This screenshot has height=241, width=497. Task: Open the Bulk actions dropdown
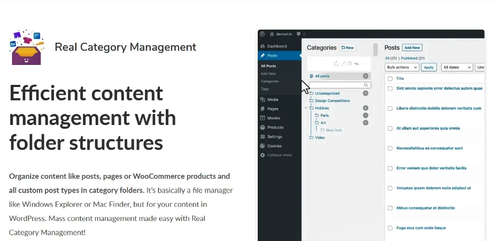tap(402, 68)
